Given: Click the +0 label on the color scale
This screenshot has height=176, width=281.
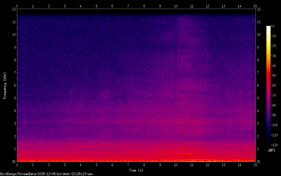Looking at the screenshot, I should pos(273,26).
